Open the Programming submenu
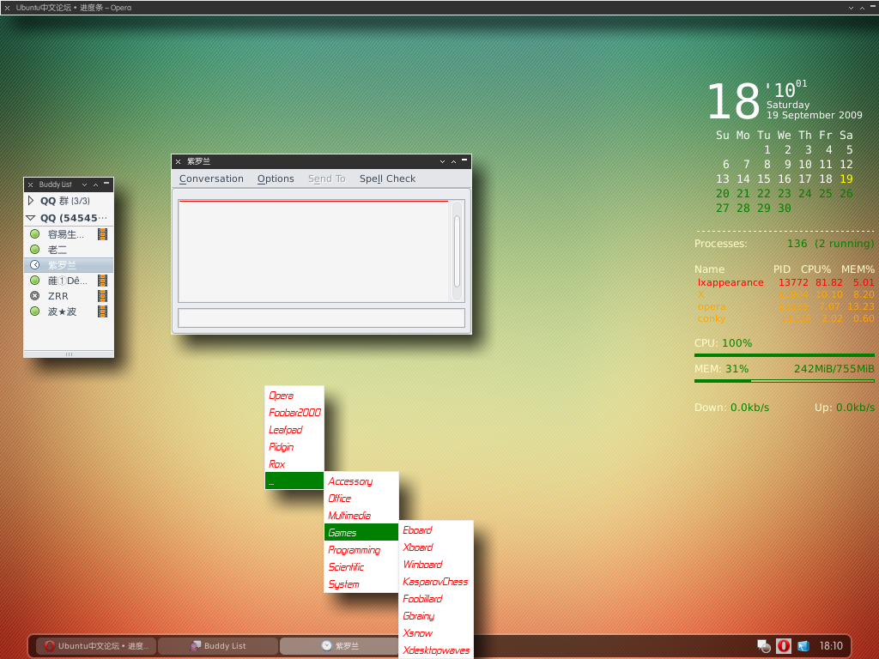This screenshot has height=659, width=879. (x=361, y=550)
